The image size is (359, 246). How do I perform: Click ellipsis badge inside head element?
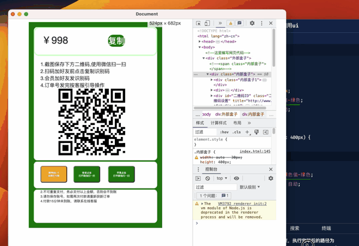pos(218,41)
